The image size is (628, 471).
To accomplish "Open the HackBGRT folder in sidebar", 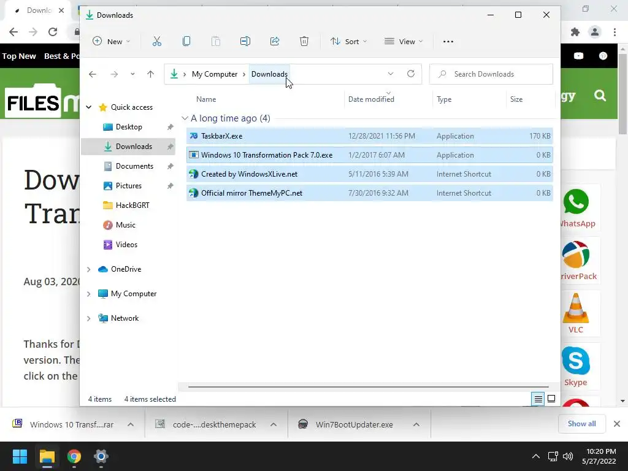I will [x=129, y=205].
